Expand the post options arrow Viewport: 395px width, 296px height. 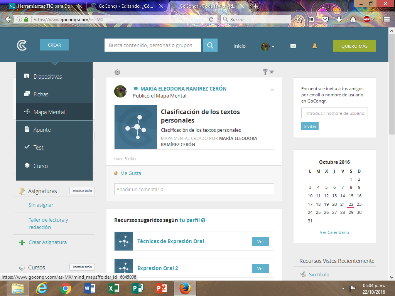[272, 89]
